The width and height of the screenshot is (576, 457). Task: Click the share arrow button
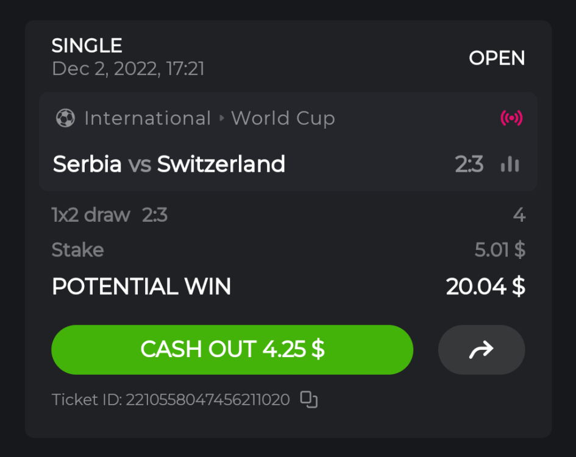[481, 350]
